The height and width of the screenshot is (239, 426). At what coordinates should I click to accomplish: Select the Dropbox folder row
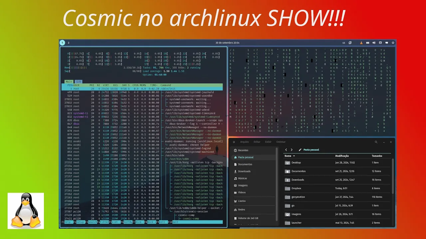pos(338,188)
